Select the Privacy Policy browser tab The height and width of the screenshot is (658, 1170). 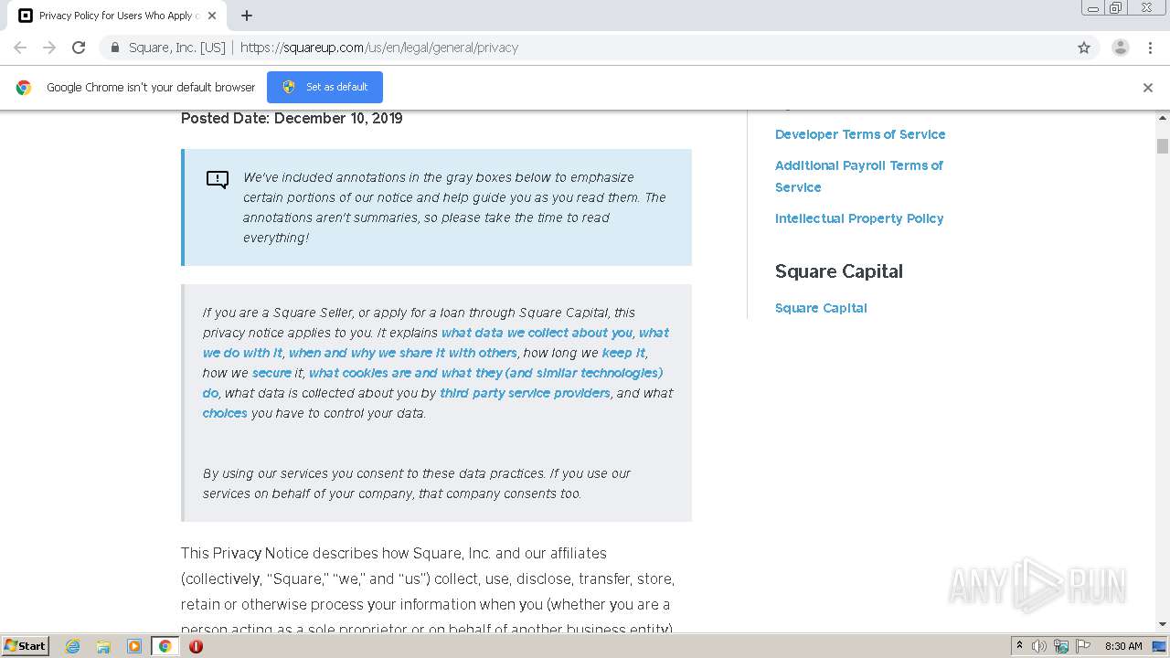pos(117,16)
